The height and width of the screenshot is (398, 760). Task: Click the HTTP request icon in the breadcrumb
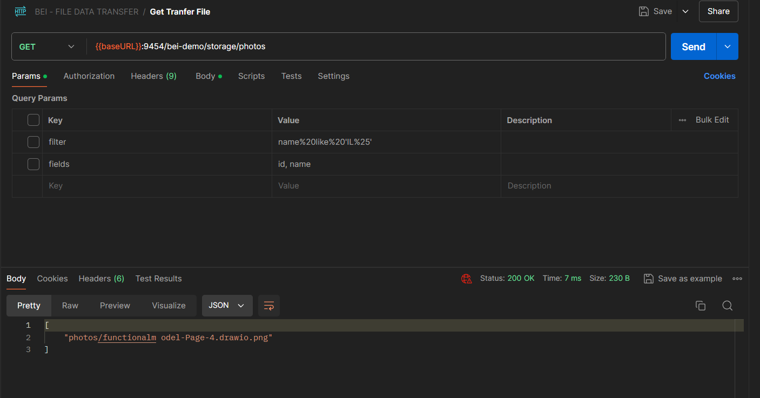[x=20, y=11]
